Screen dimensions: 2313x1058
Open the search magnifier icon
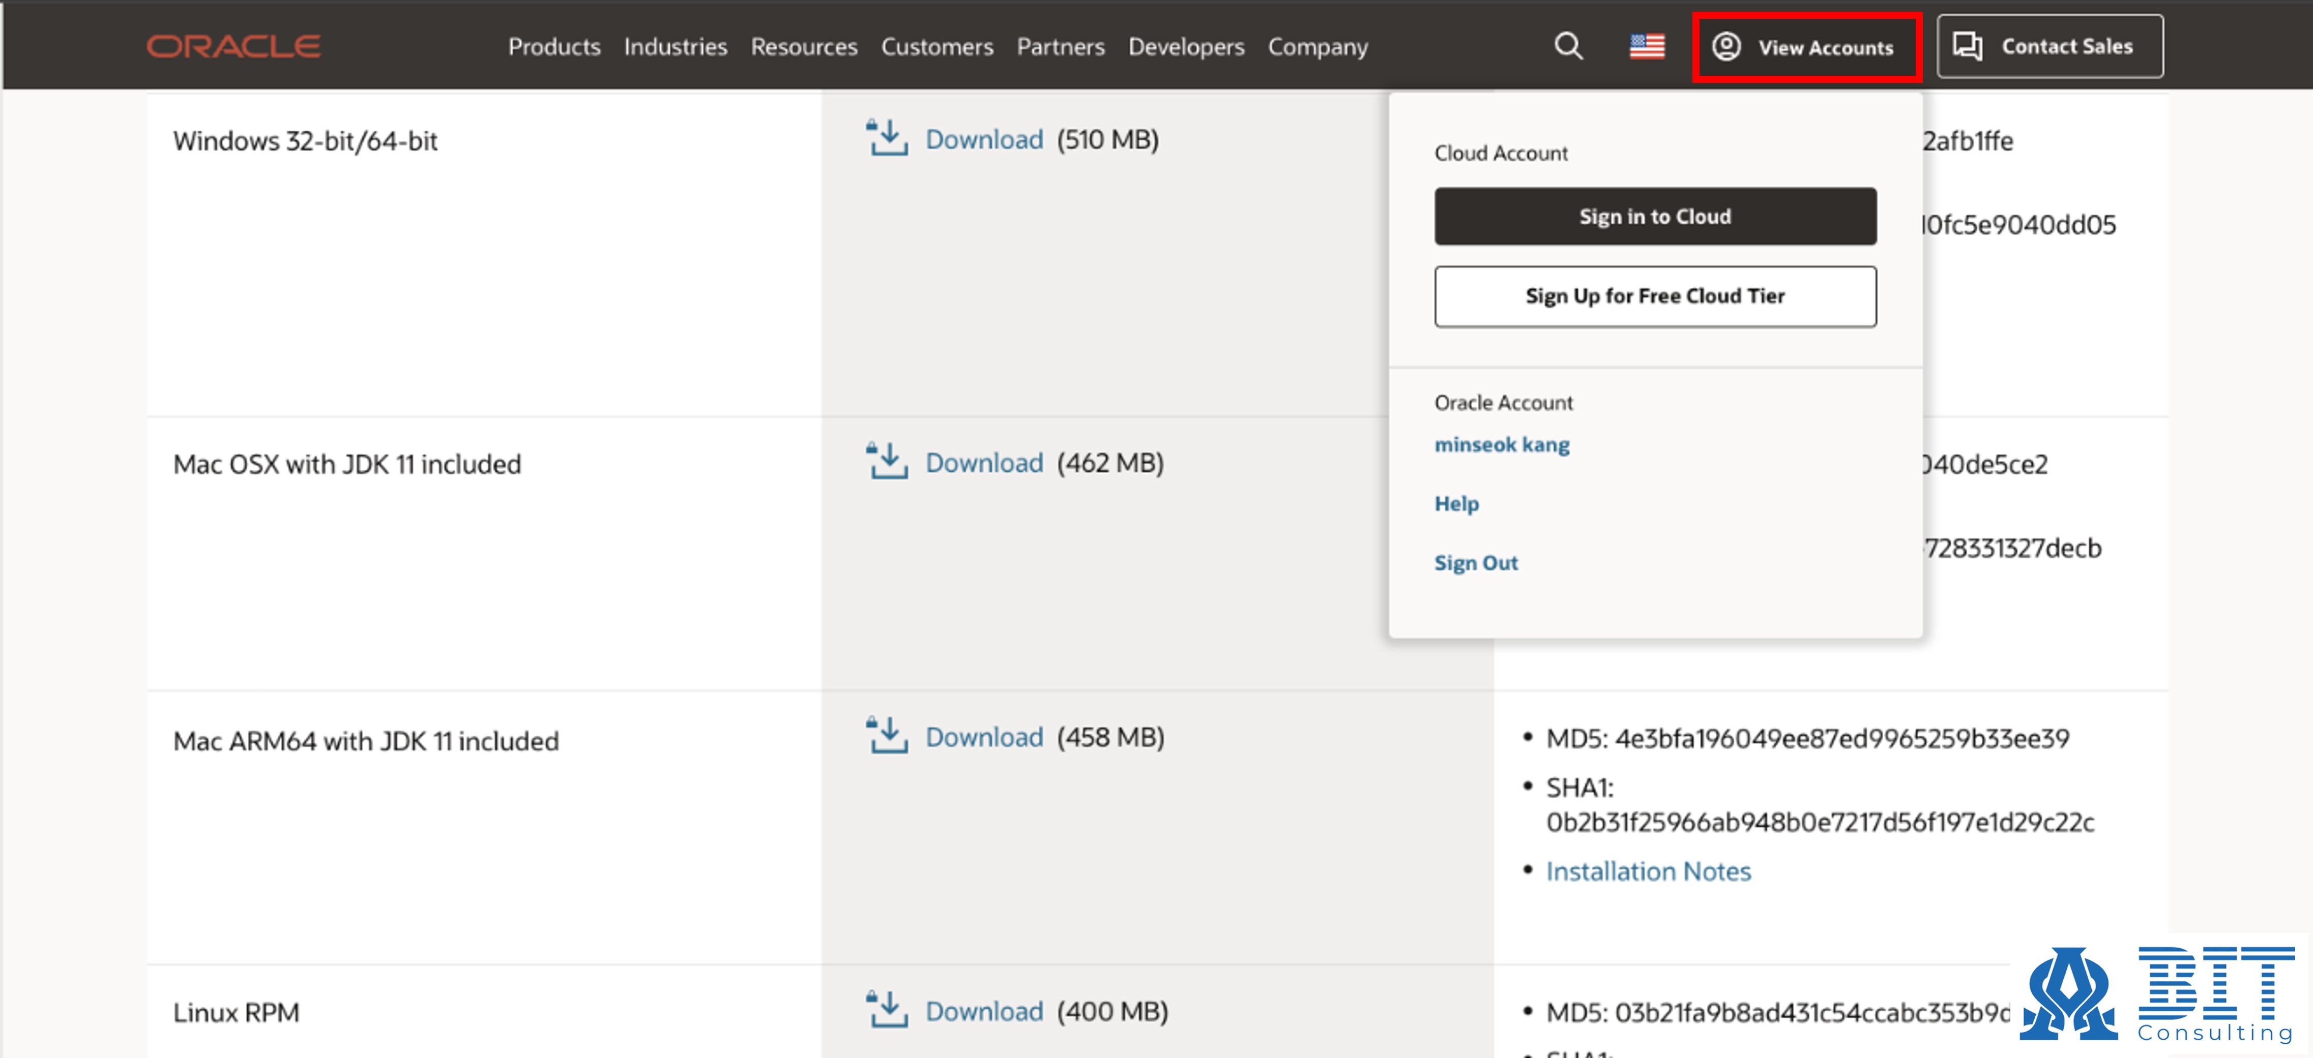click(1568, 46)
